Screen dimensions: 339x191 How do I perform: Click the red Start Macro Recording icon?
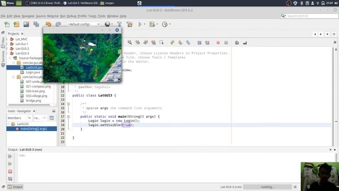[218, 42]
